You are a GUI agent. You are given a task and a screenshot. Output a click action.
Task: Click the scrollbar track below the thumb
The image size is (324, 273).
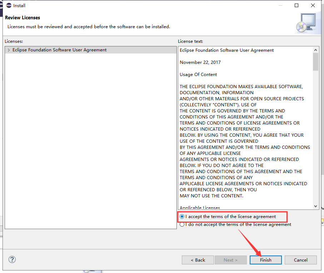[315, 143]
